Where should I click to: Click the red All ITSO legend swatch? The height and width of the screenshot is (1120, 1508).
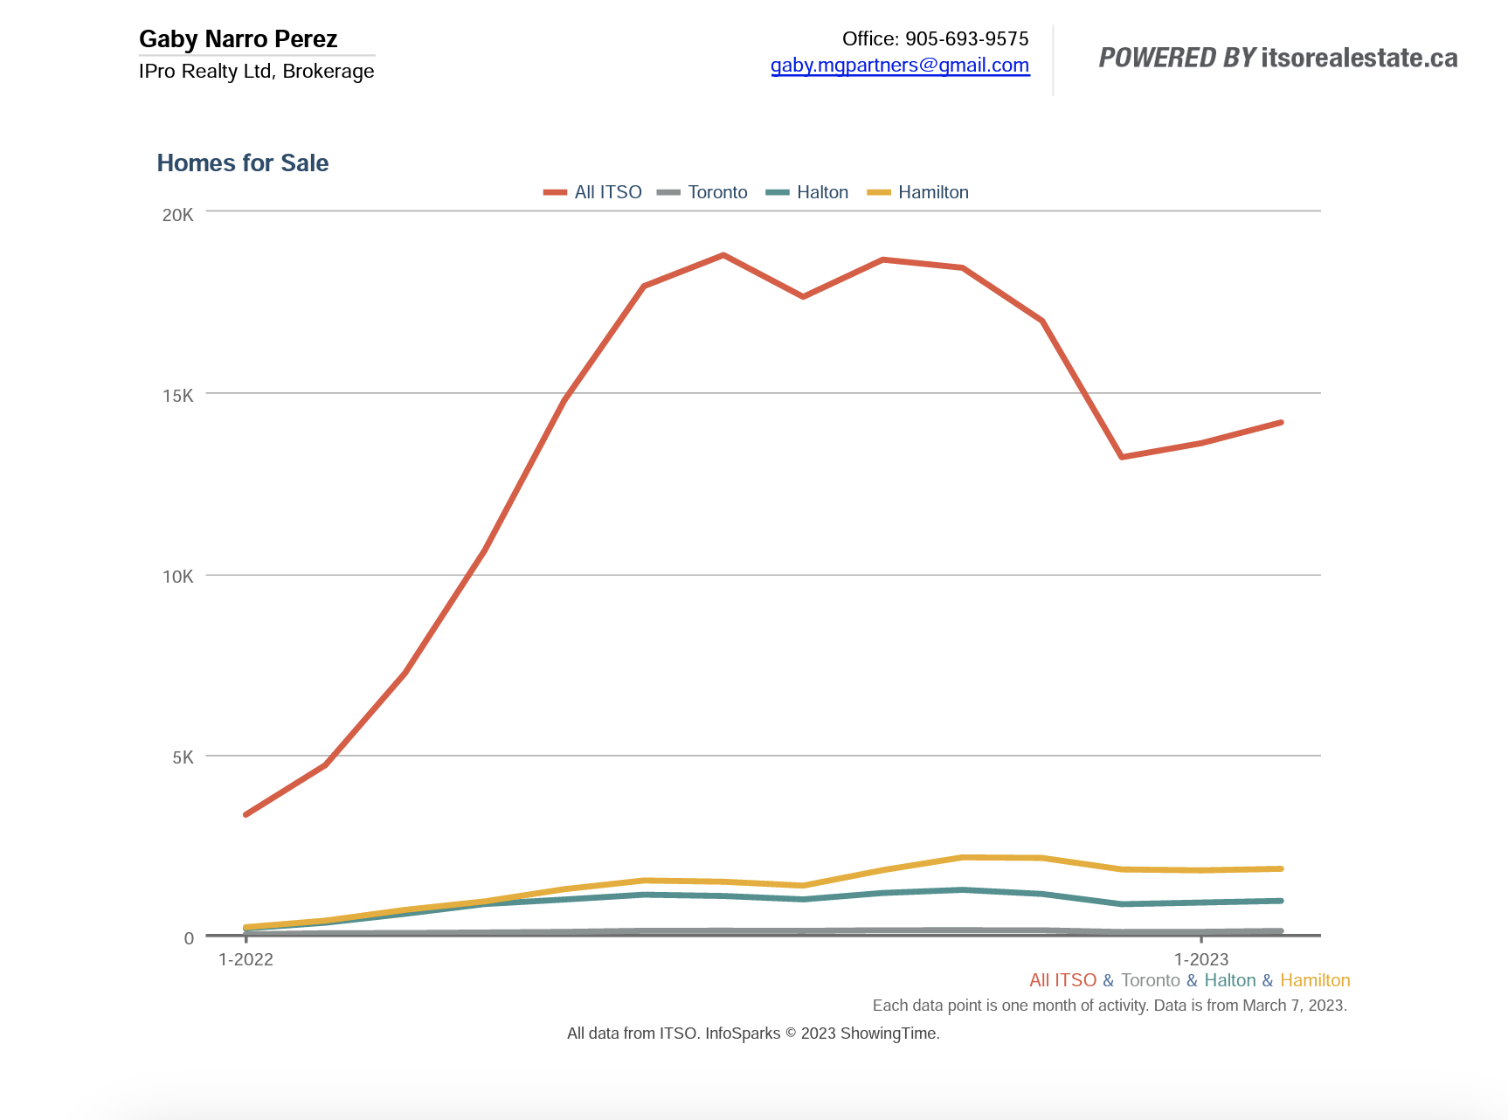555,192
